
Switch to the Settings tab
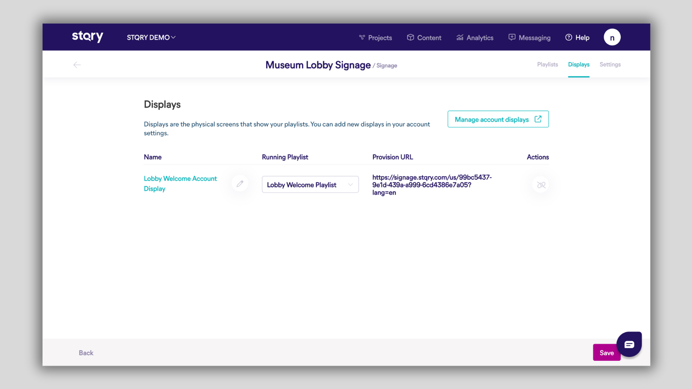610,64
